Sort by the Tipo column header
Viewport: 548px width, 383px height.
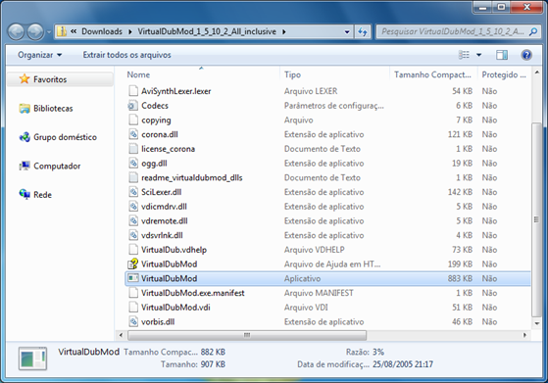click(292, 74)
